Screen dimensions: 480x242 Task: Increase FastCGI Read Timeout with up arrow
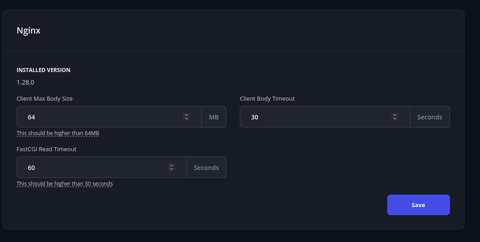pos(171,166)
